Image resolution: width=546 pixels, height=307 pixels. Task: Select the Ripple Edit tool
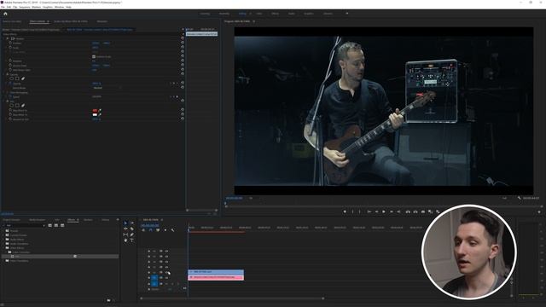pyautogui.click(x=125, y=229)
